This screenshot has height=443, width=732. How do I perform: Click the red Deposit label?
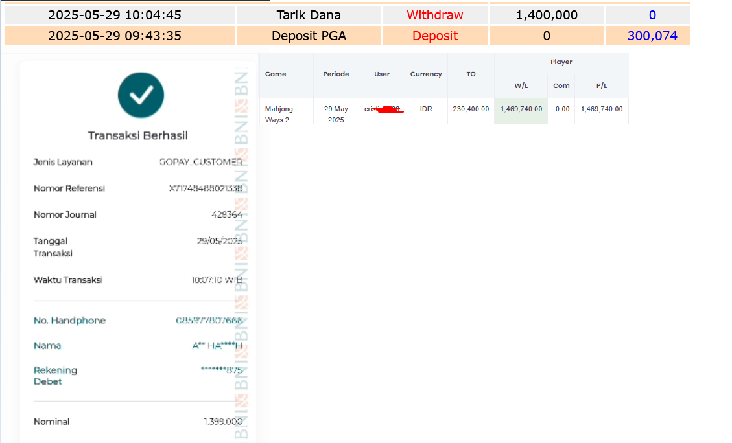point(434,36)
